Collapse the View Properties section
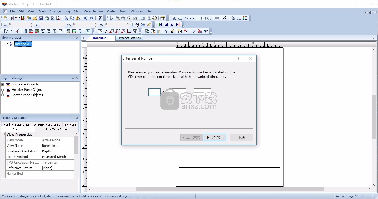 (x=3, y=134)
